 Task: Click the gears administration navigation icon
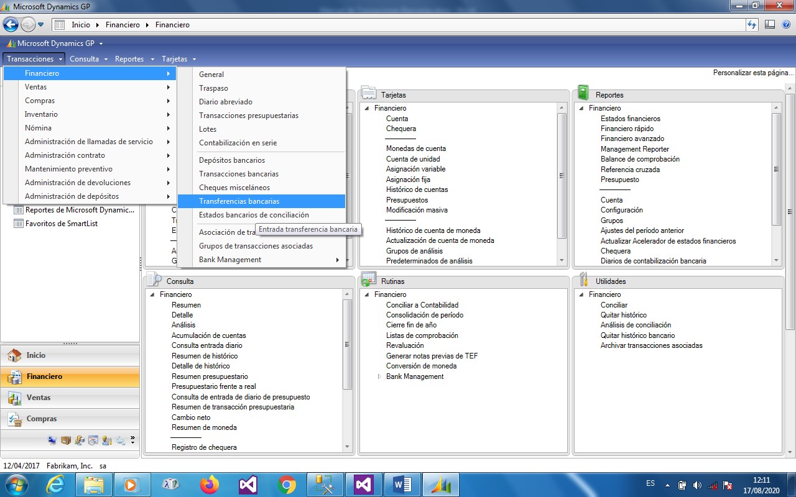(x=121, y=440)
